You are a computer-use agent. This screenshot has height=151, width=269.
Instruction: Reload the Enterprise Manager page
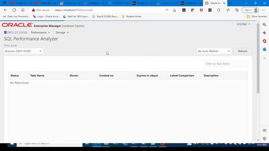pos(14,10)
